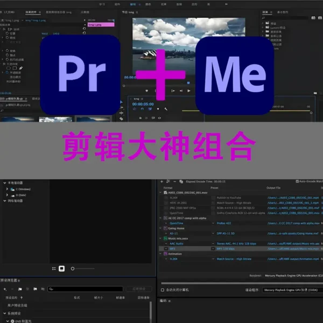Collapse Music mix.sesx source group
This screenshot has width=323, height=323.
pos(160,238)
